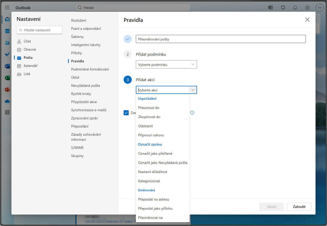Open PowerPoint icon in left rail
The height and width of the screenshot is (226, 327).
coord(7,90)
